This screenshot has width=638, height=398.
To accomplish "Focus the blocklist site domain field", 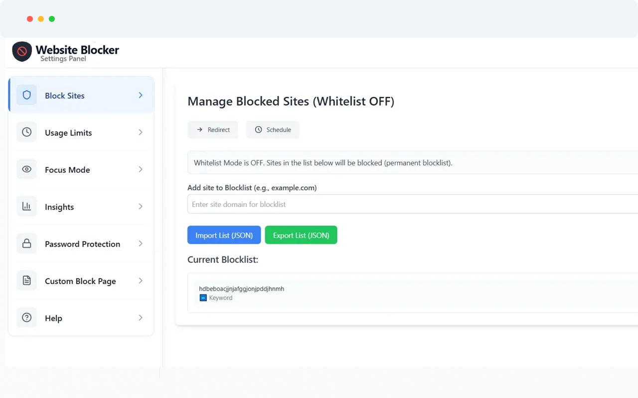I will 413,204.
